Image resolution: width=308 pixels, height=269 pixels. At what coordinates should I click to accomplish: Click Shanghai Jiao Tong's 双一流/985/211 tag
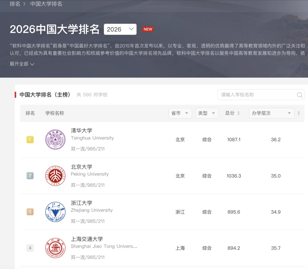click(x=88, y=257)
